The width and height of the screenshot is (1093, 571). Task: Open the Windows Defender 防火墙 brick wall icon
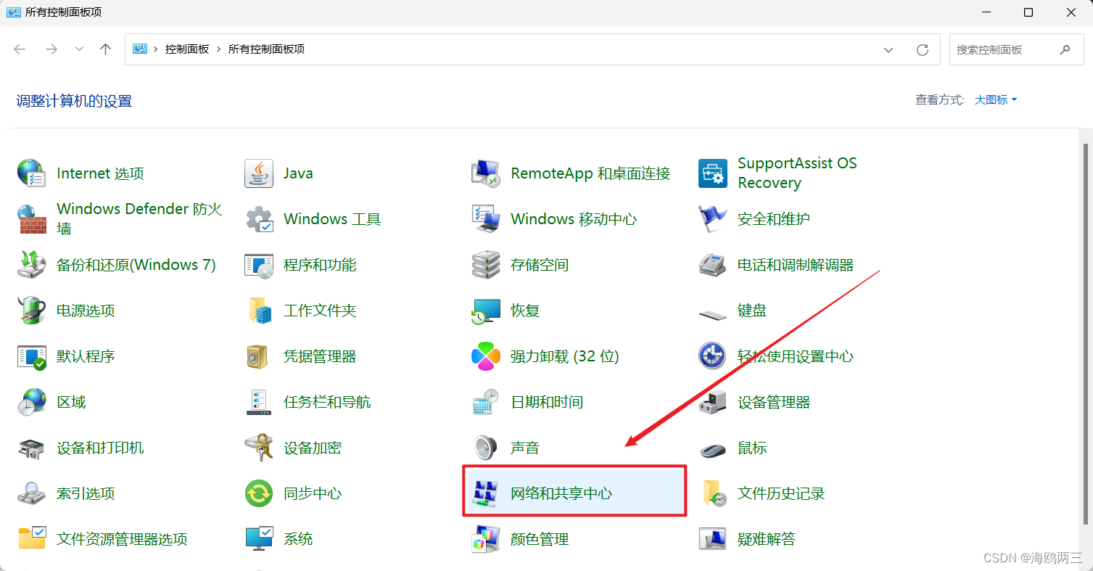[x=31, y=219]
